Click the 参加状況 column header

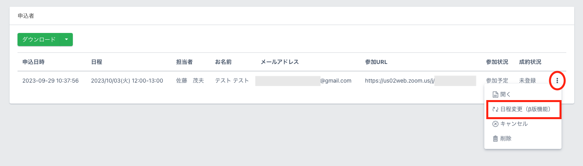[x=497, y=62]
